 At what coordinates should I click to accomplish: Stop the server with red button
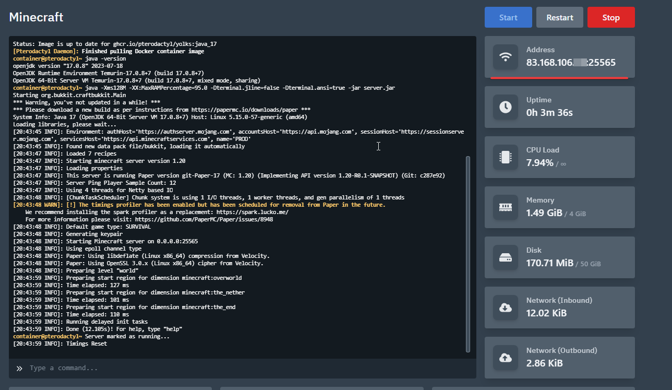point(610,17)
